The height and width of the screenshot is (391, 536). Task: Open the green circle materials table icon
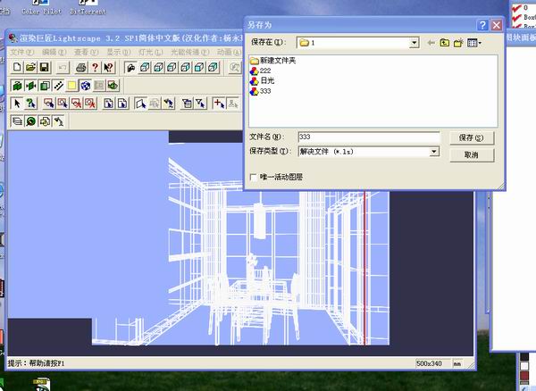click(30, 121)
